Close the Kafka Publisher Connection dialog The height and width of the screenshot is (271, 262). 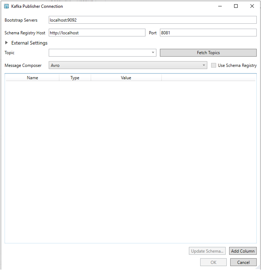pyautogui.click(x=252, y=6)
